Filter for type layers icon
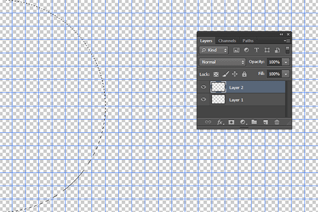This screenshot has width=318, height=212. pyautogui.click(x=257, y=50)
